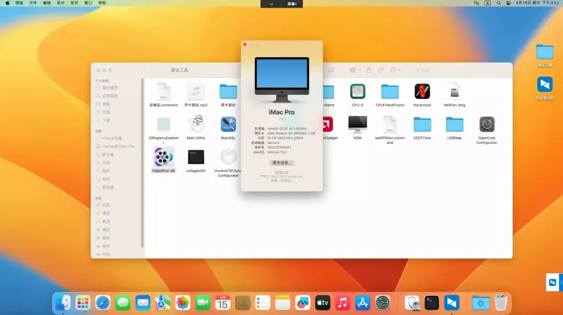Image resolution: width=563 pixels, height=315 pixels.
Task: Open Terminal from the Dock
Action: (x=432, y=303)
